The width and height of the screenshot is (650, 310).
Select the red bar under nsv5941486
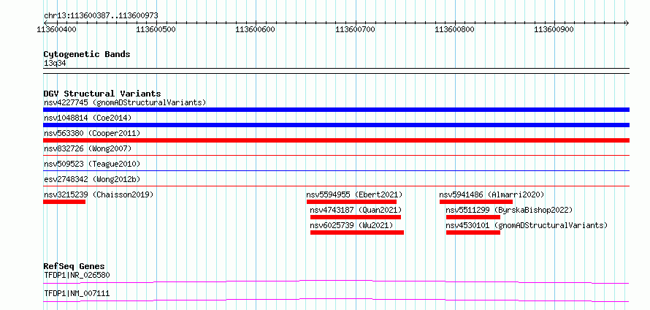[476, 202]
